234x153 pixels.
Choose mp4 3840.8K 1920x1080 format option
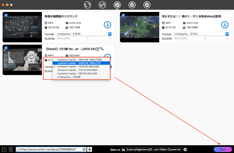click(81, 60)
